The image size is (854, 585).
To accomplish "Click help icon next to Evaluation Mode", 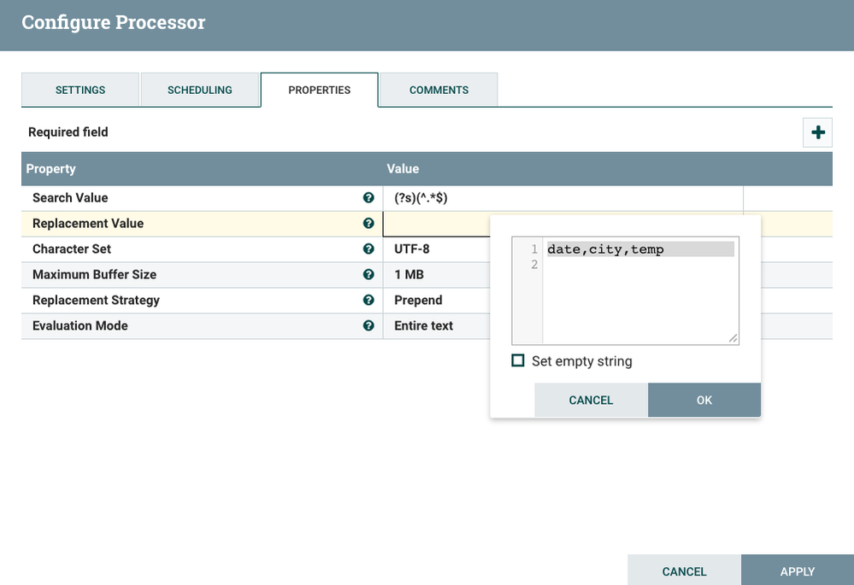I will (368, 325).
